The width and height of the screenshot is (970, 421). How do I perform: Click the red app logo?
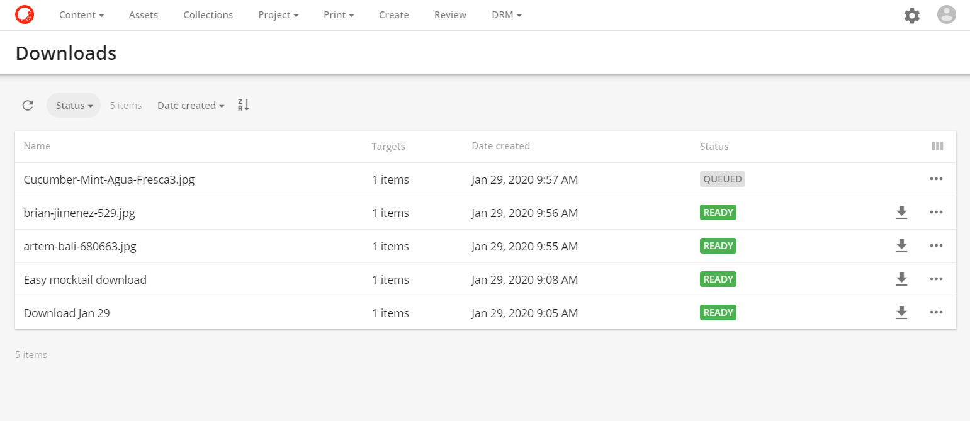pos(25,14)
